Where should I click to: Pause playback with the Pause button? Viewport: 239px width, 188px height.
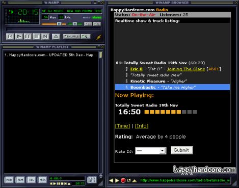click(x=28, y=36)
